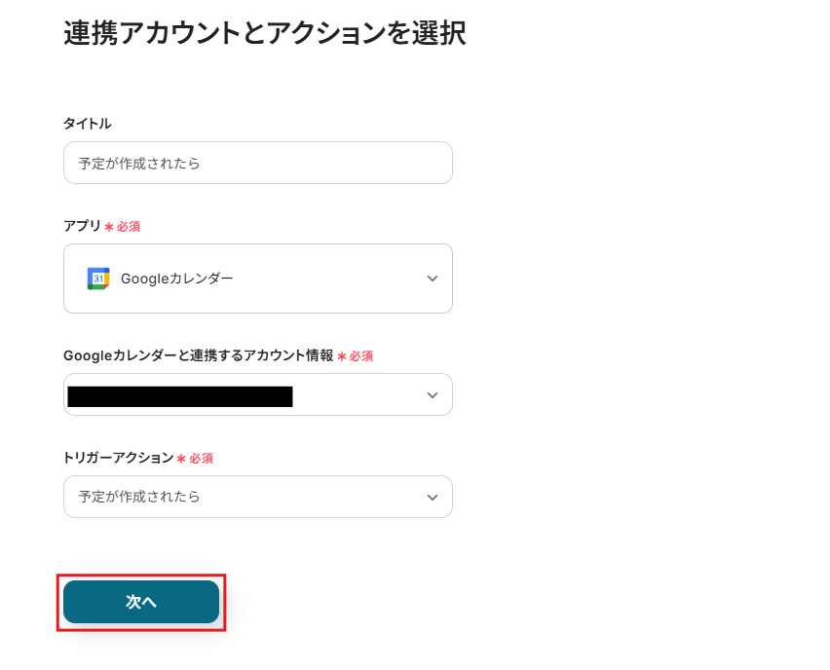Expand the アプリ dropdown chevron

pyautogui.click(x=433, y=279)
